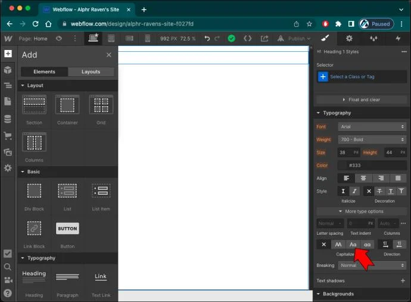The width and height of the screenshot is (411, 302).
Task: Set capitalize to title case Aa
Action: coord(353,244)
